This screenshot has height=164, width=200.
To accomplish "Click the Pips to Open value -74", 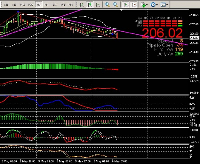I will [180, 45].
